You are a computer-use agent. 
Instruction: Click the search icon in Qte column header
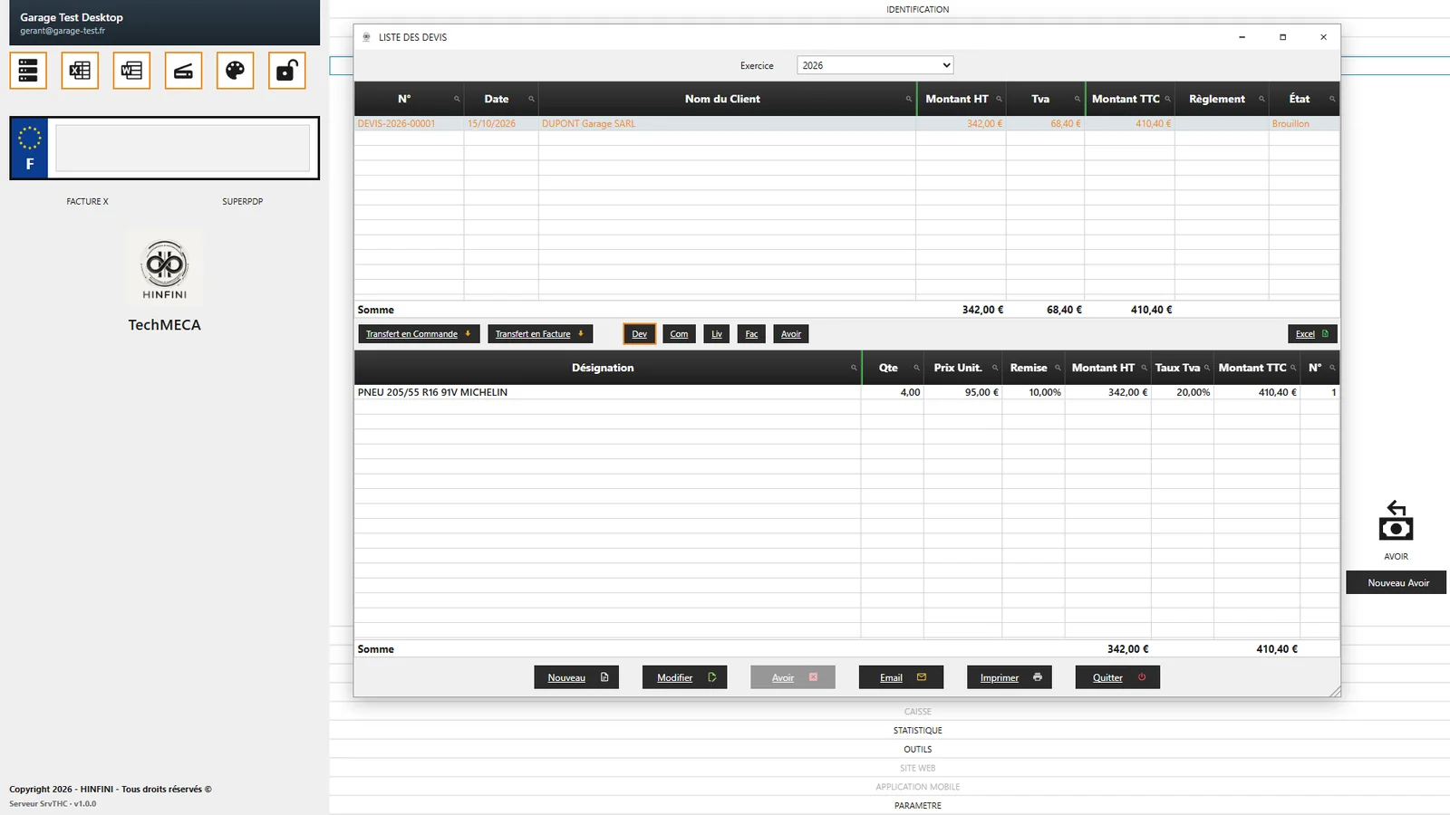tap(916, 369)
